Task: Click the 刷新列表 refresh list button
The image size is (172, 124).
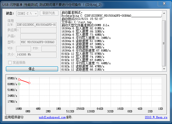Action: [x=49, y=13]
